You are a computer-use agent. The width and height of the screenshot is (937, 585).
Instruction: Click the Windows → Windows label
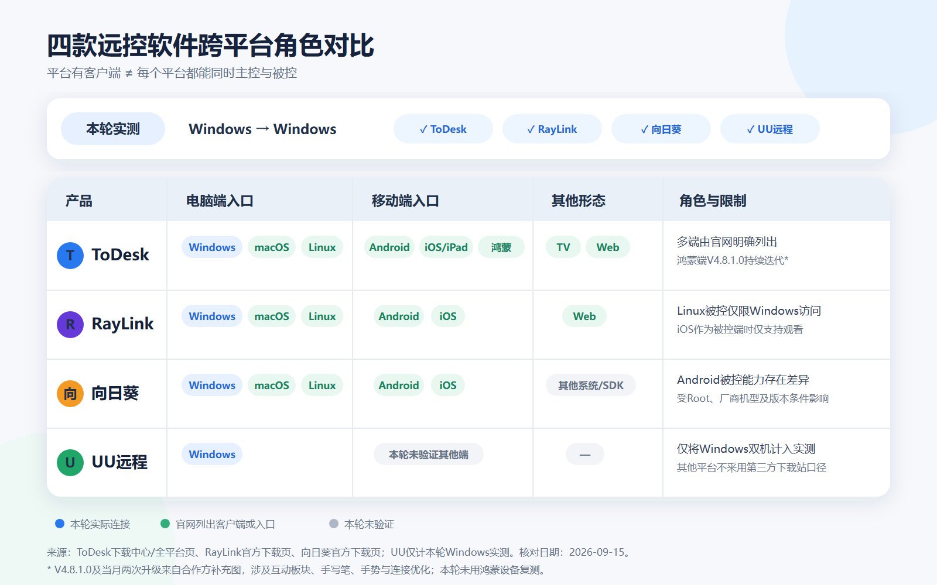click(262, 129)
